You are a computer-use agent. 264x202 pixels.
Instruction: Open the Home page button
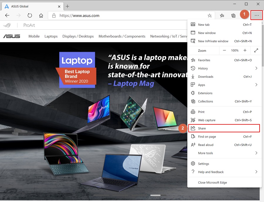[41, 16]
